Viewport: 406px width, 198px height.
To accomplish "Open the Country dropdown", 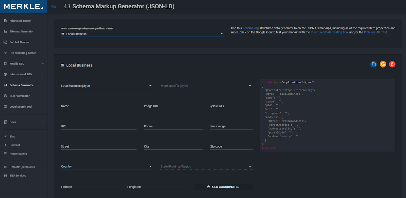I will point(107,167).
